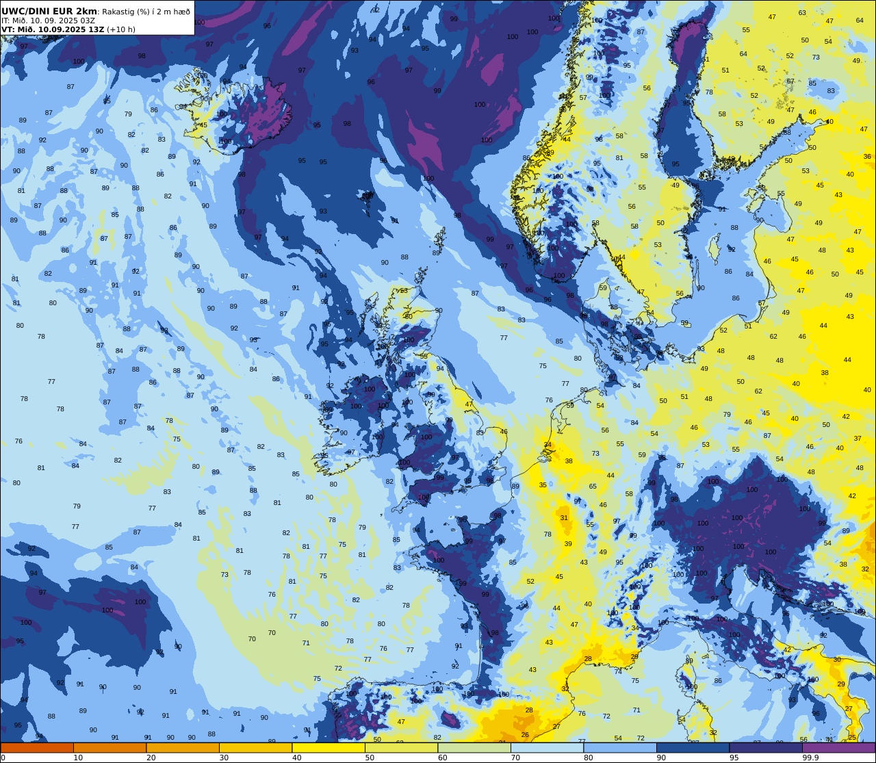
Task: Click the medium blue 80–90 legend segment
Action: pos(620,747)
